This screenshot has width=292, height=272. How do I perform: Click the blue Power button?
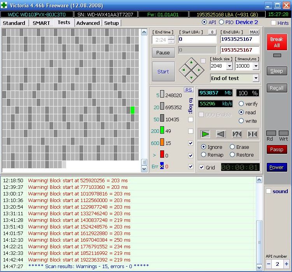tap(277, 167)
